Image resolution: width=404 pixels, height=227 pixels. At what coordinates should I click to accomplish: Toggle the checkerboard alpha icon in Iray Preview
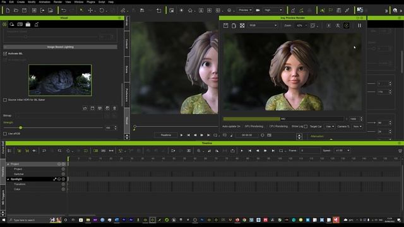point(242,25)
